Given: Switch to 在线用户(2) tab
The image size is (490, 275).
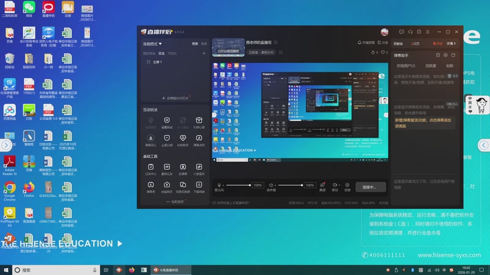Looking at the screenshot, I should click(405, 66).
